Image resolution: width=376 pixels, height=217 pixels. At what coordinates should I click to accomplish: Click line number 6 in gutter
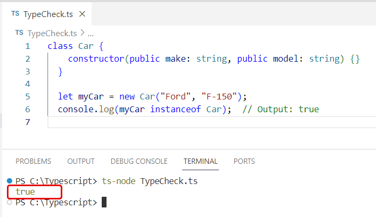pyautogui.click(x=28, y=109)
